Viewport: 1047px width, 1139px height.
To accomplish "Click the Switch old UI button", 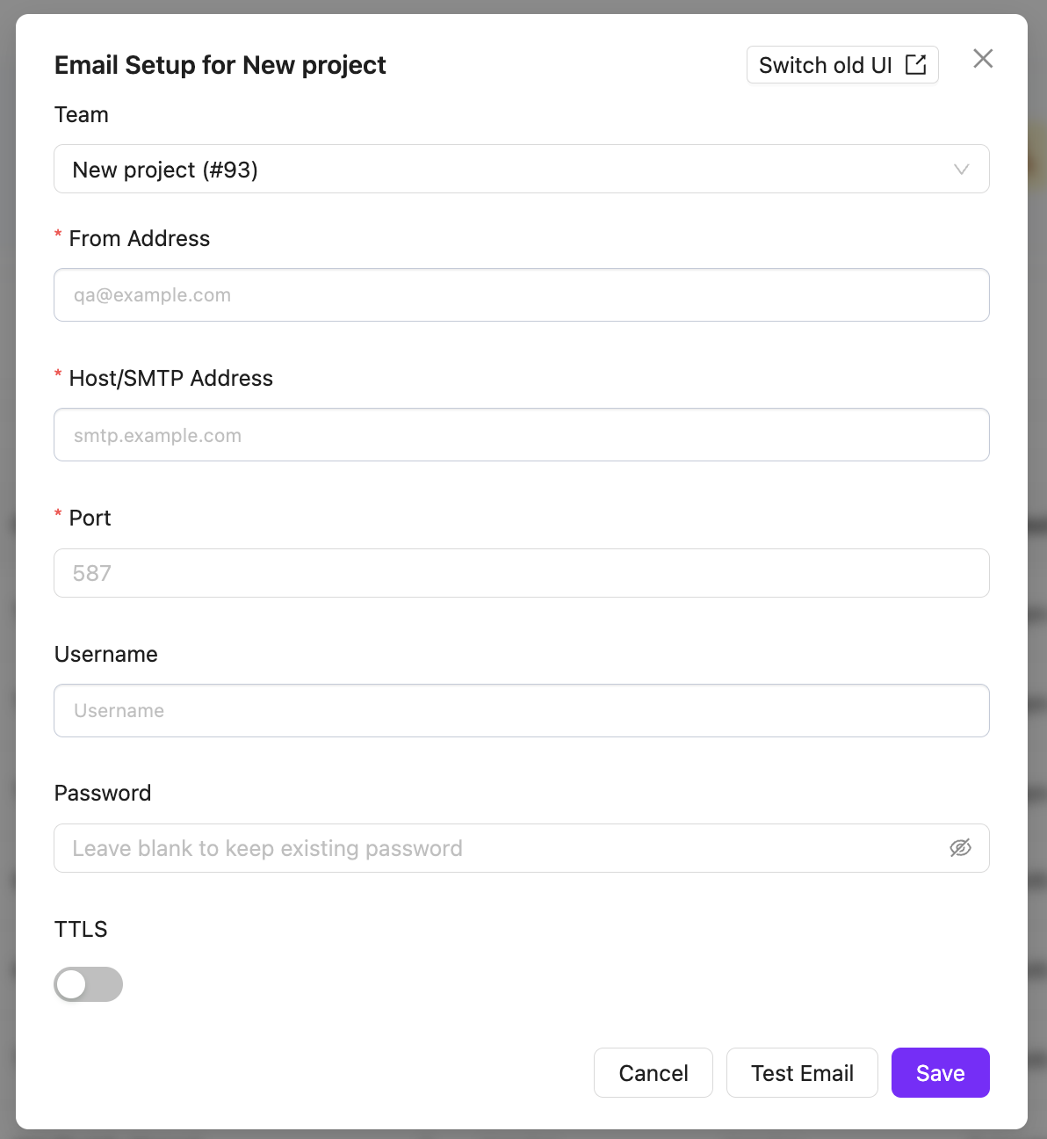I will [842, 65].
